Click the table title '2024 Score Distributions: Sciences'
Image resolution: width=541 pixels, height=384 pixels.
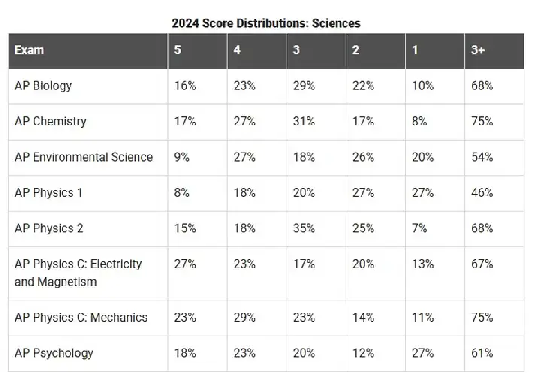click(x=266, y=23)
